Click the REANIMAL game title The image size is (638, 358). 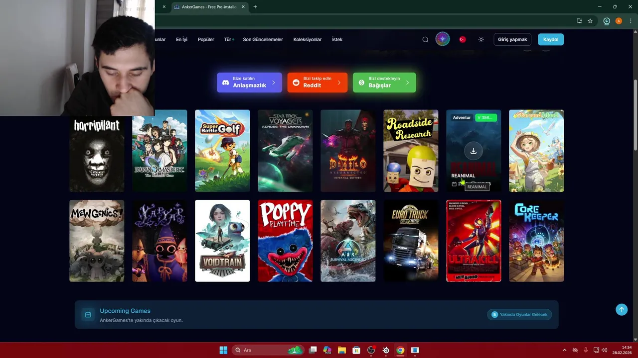[x=463, y=176]
